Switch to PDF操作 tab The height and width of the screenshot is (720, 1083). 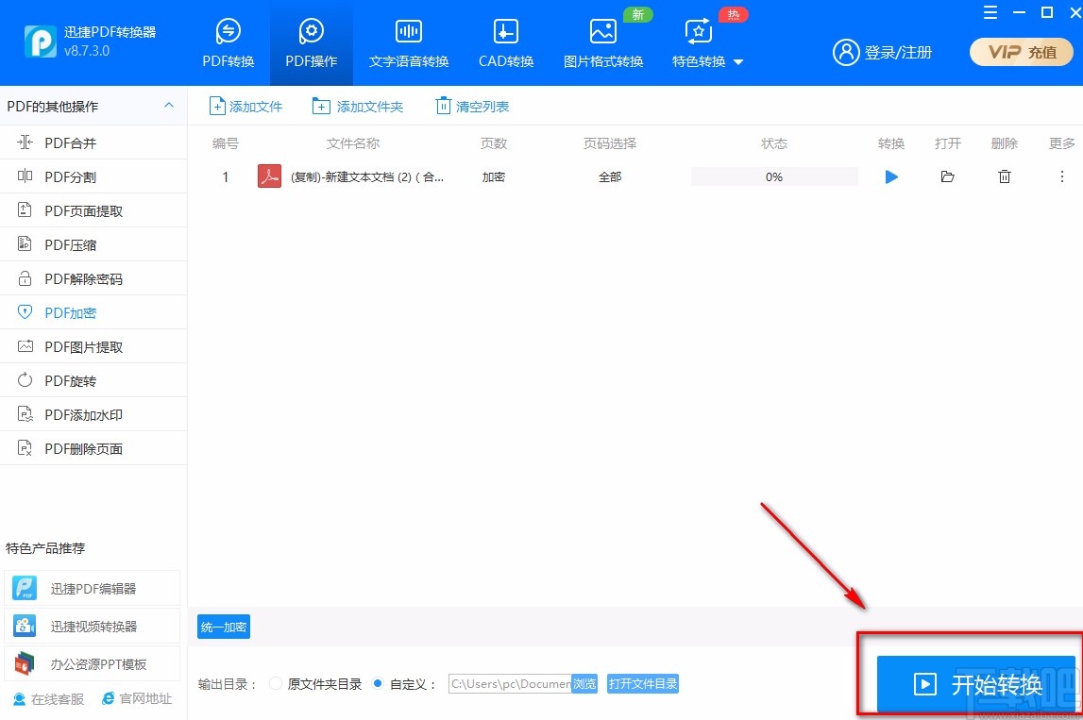click(x=311, y=43)
